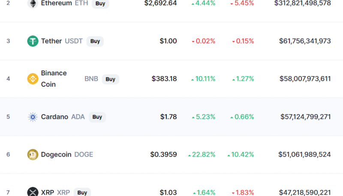Image resolution: width=343 pixels, height=196 pixels.
Task: Click Binance Coin price $383.18
Action: click(x=164, y=79)
